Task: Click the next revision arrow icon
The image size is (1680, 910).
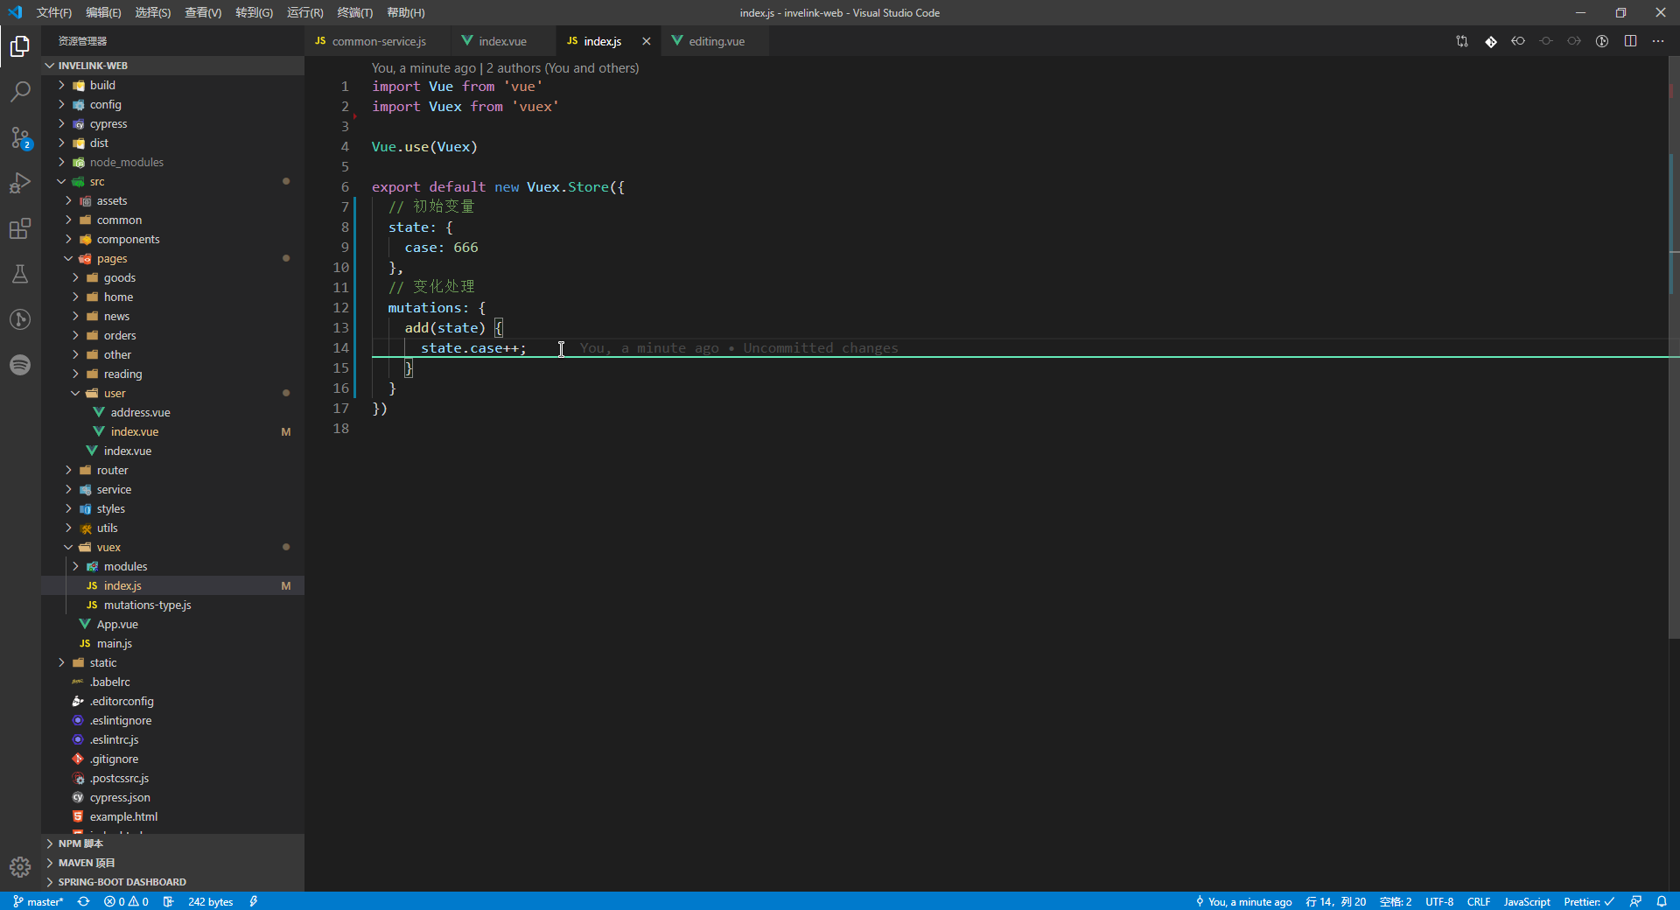Action: [1574, 41]
